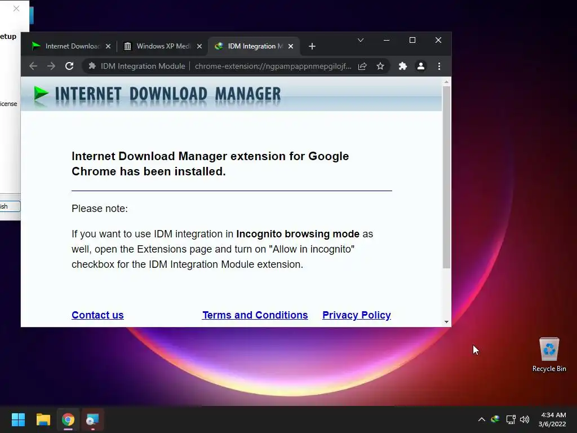The height and width of the screenshot is (433, 577).
Task: Open the clock showing 4:34 AM
Action: click(x=552, y=419)
